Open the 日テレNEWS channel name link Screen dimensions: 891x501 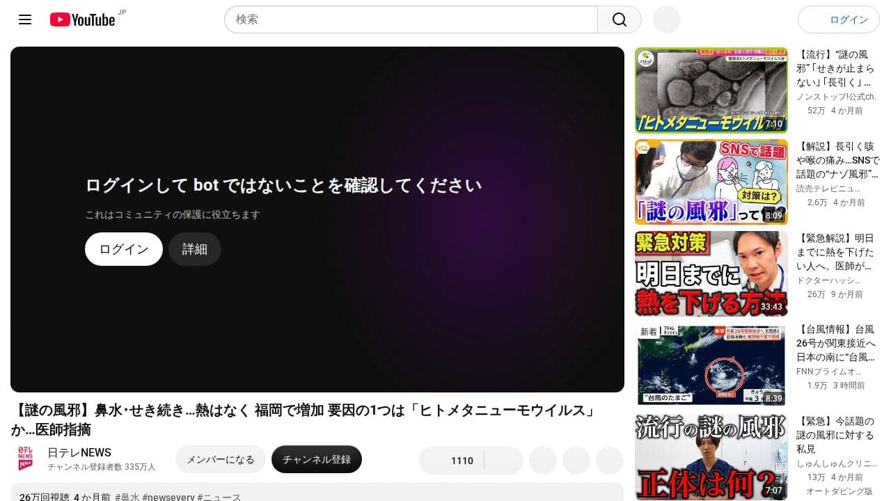coord(79,453)
